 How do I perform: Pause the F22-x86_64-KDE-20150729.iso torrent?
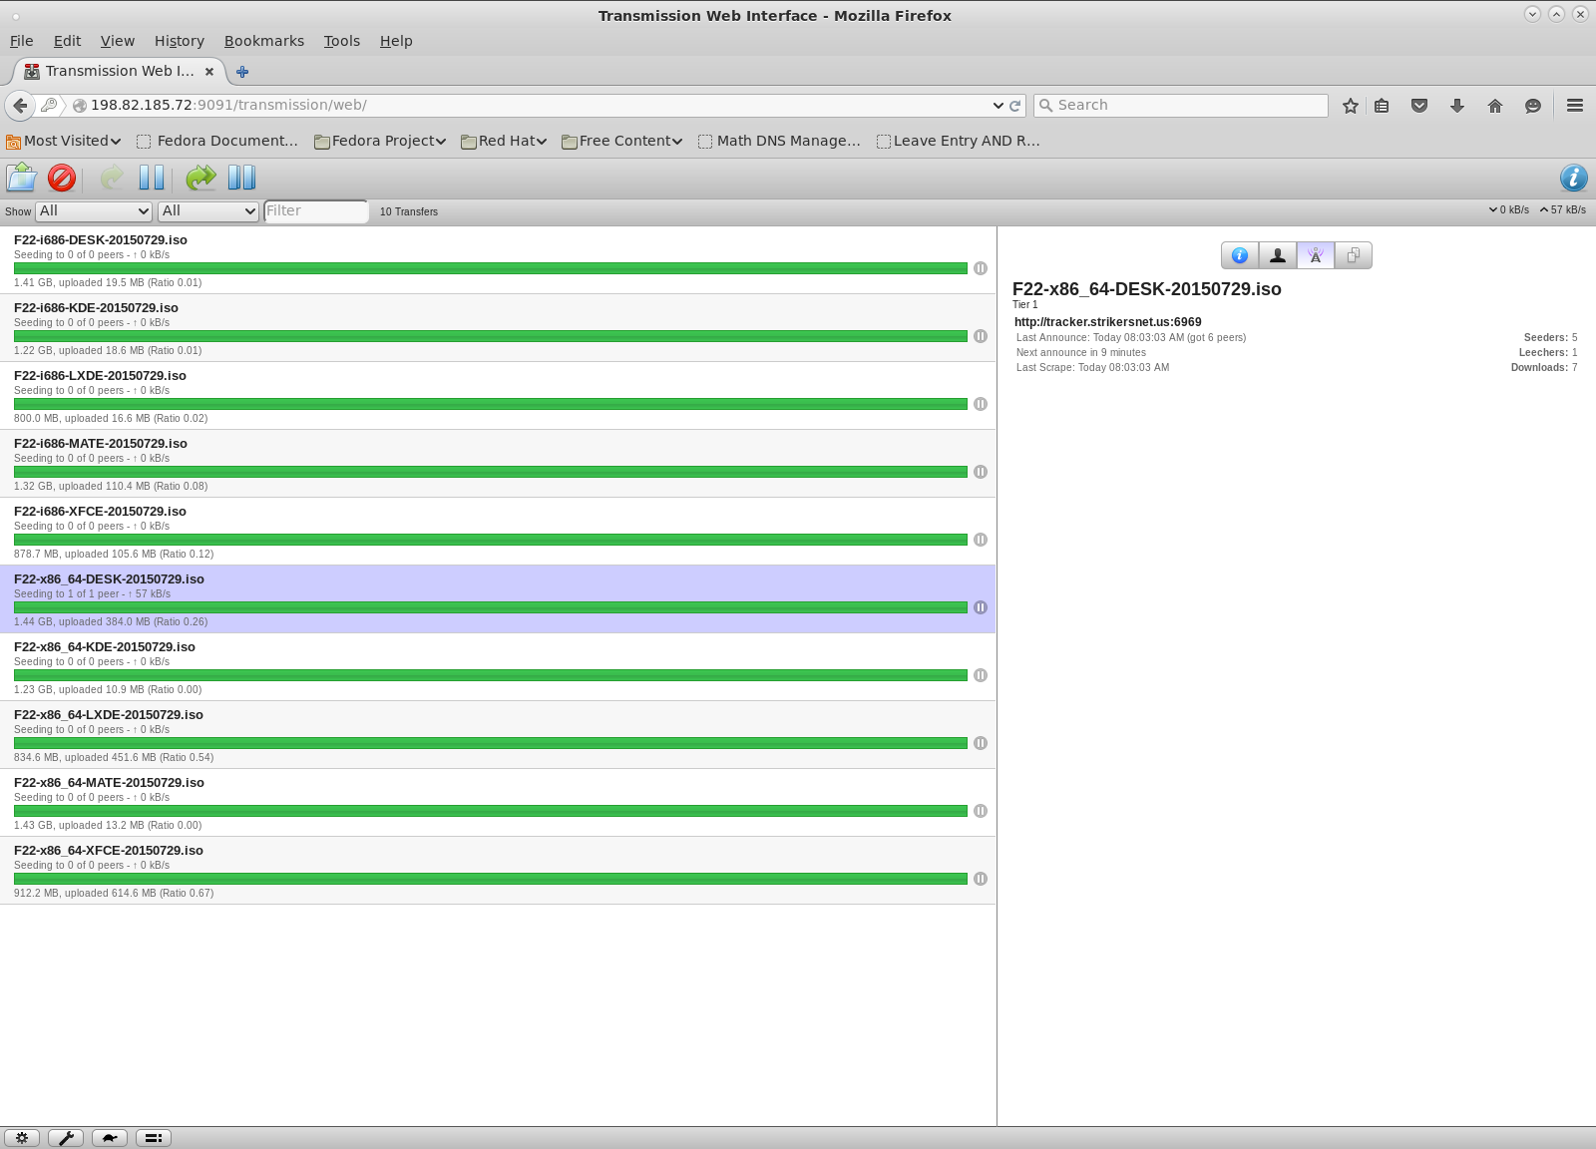981,675
